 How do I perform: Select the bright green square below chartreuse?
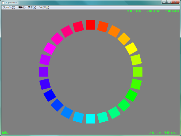coord(136,84)
